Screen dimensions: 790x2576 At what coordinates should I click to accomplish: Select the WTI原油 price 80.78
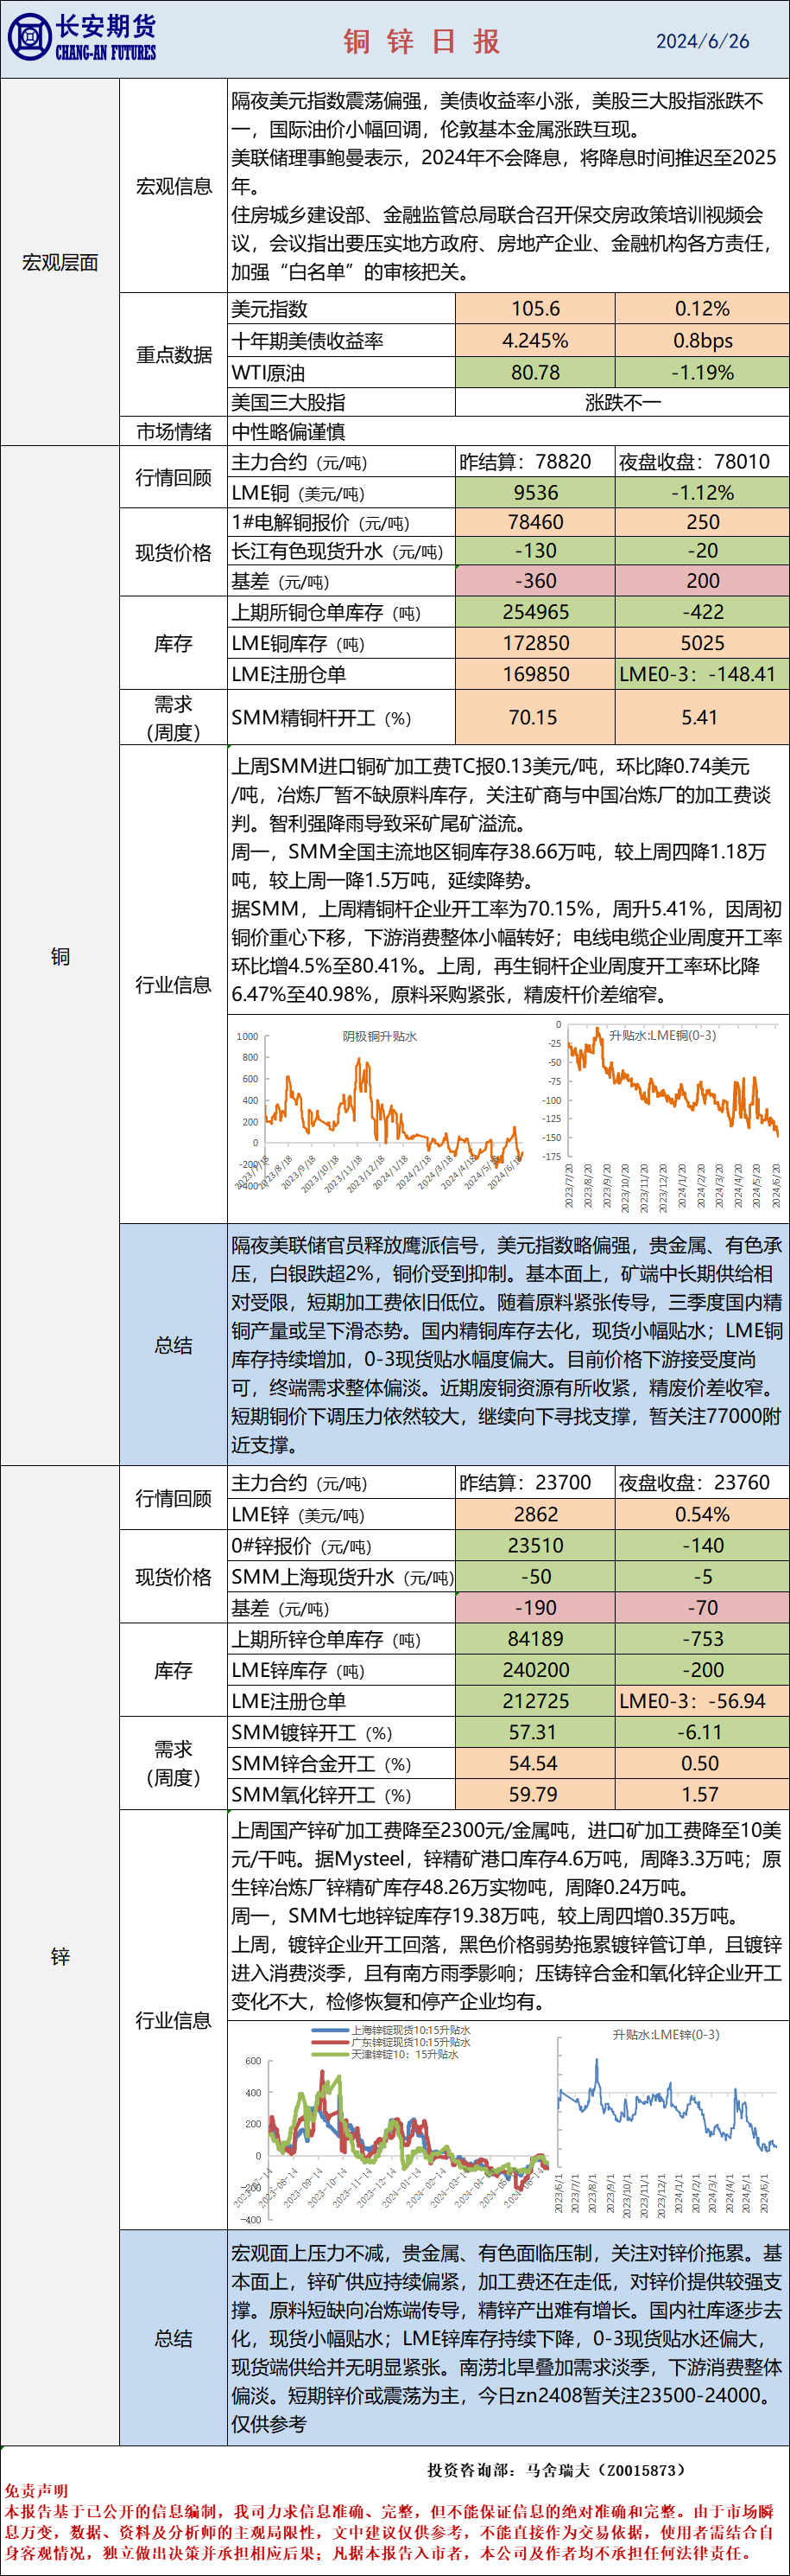pyautogui.click(x=535, y=373)
